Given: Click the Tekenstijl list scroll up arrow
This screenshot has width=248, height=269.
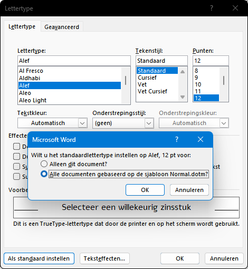Looking at the screenshot, I should point(183,72).
